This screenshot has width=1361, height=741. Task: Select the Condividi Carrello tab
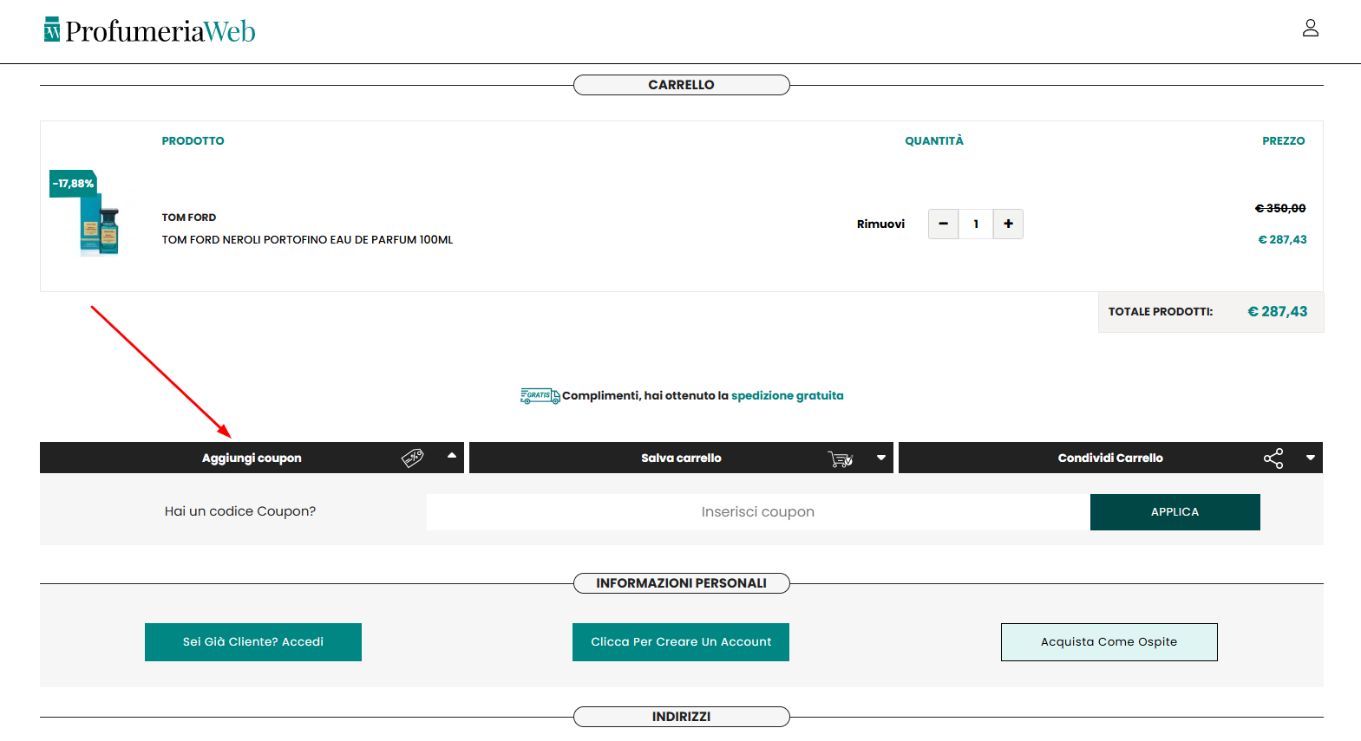(x=1109, y=458)
